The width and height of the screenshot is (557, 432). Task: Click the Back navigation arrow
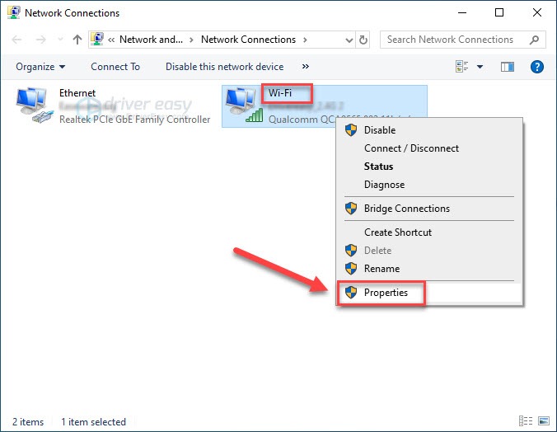17,40
